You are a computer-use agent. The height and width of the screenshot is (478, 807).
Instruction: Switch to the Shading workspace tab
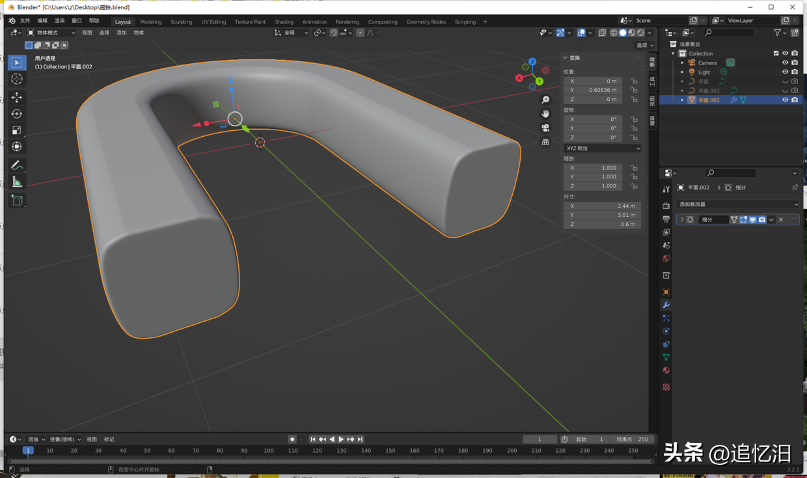click(x=284, y=20)
